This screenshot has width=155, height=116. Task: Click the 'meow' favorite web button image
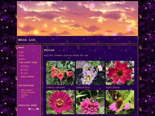[32, 109]
